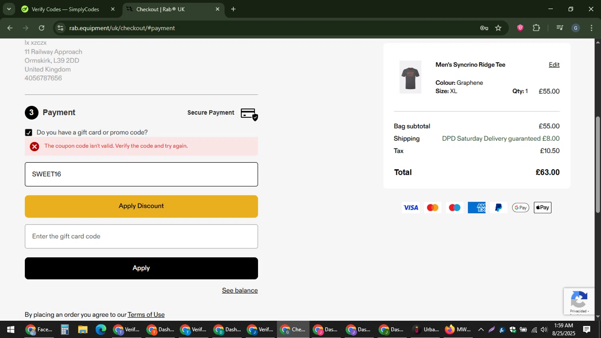The height and width of the screenshot is (338, 601).
Task: Expand the tab search dropdown arrow
Action: [x=9, y=9]
